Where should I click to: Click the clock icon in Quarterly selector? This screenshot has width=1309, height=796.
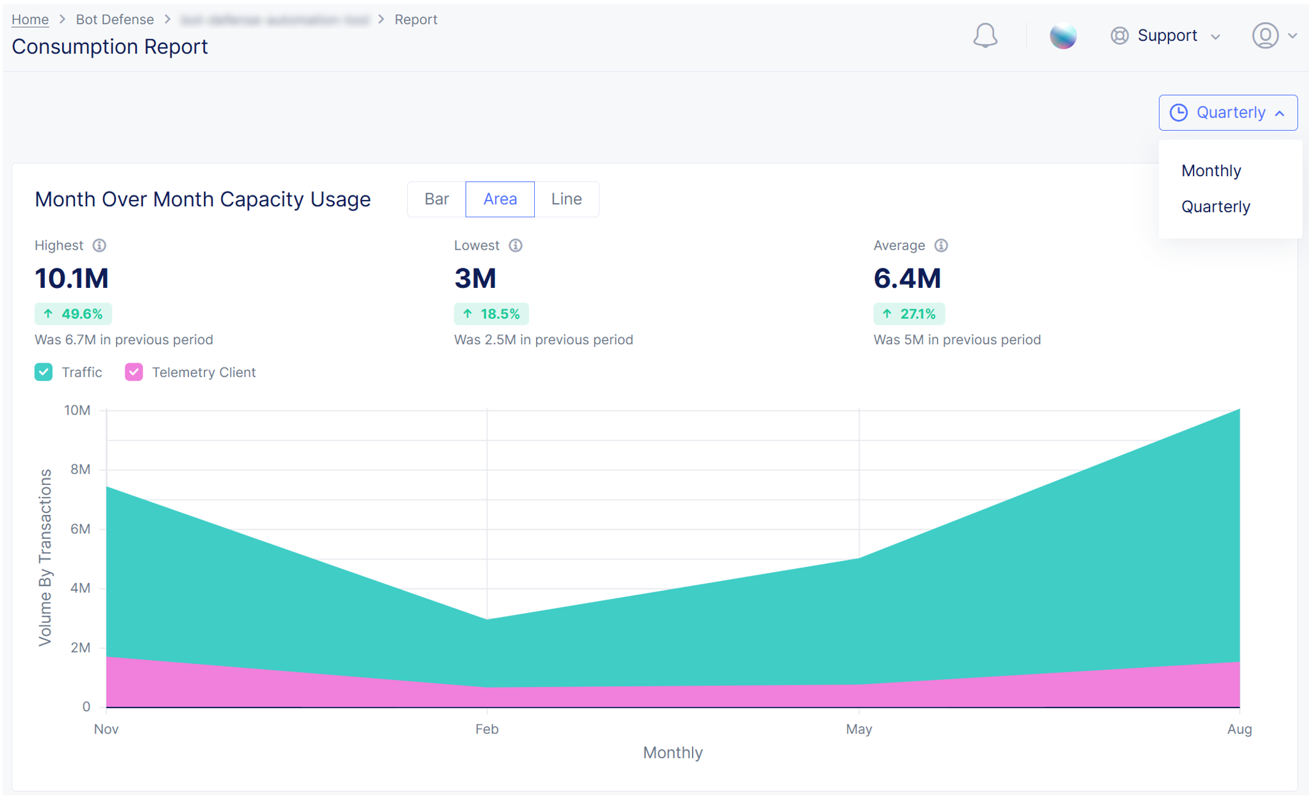(1178, 113)
